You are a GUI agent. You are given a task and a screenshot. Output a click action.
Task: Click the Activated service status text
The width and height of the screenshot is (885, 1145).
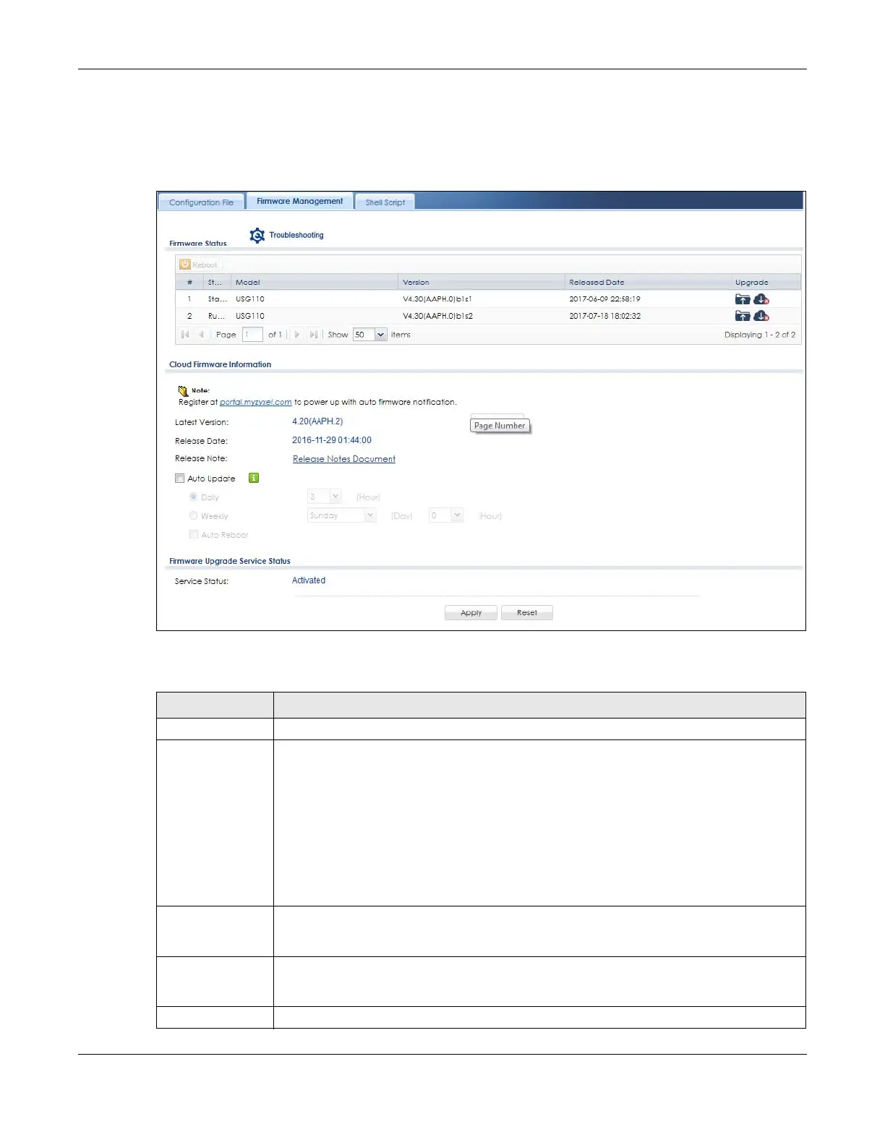click(309, 580)
